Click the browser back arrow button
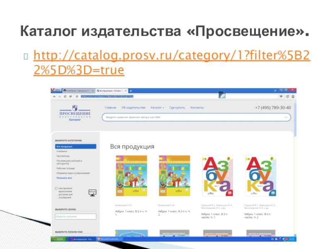 53,96
